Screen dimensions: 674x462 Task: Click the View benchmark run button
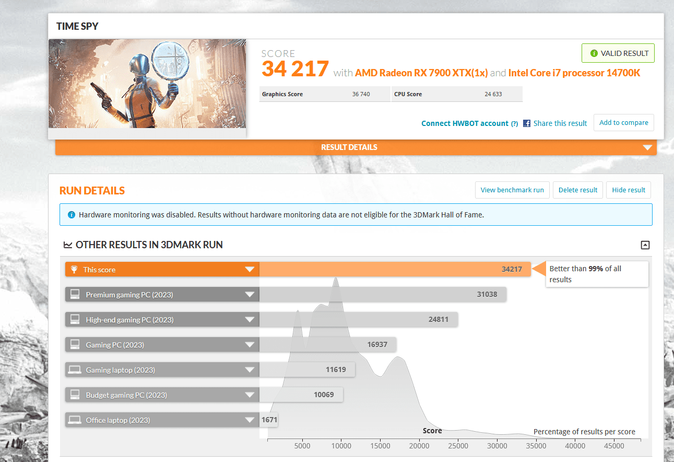(512, 190)
